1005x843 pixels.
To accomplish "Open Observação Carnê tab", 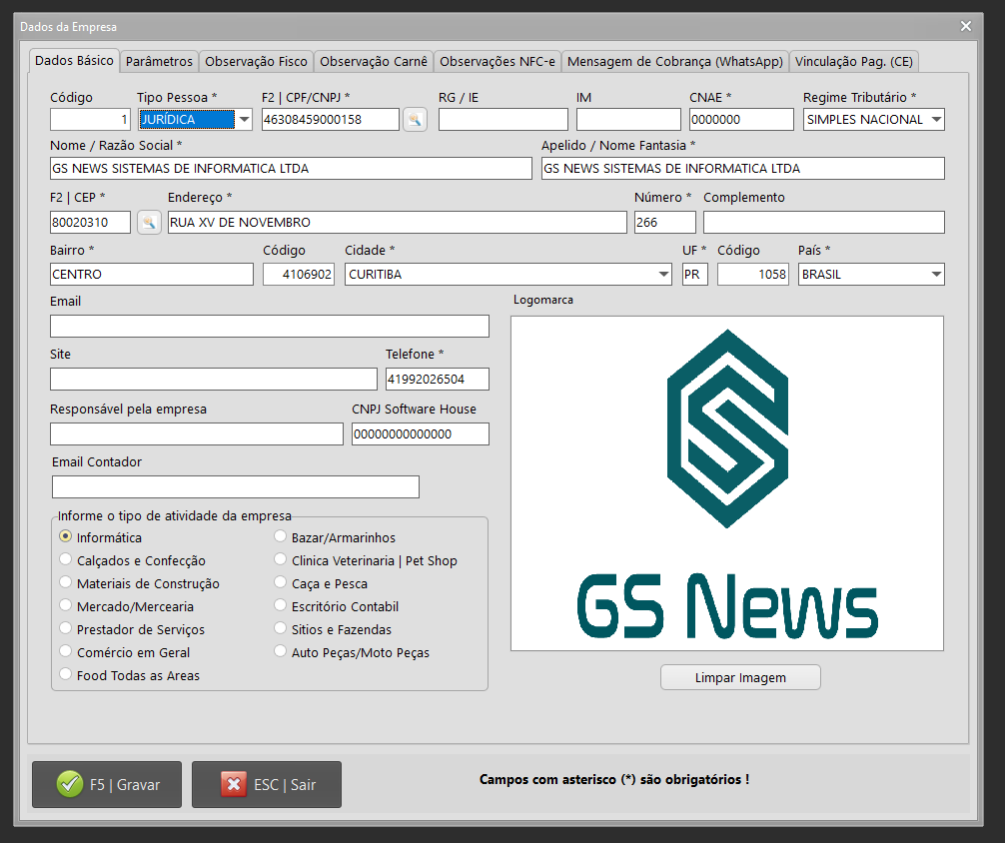I will (374, 62).
